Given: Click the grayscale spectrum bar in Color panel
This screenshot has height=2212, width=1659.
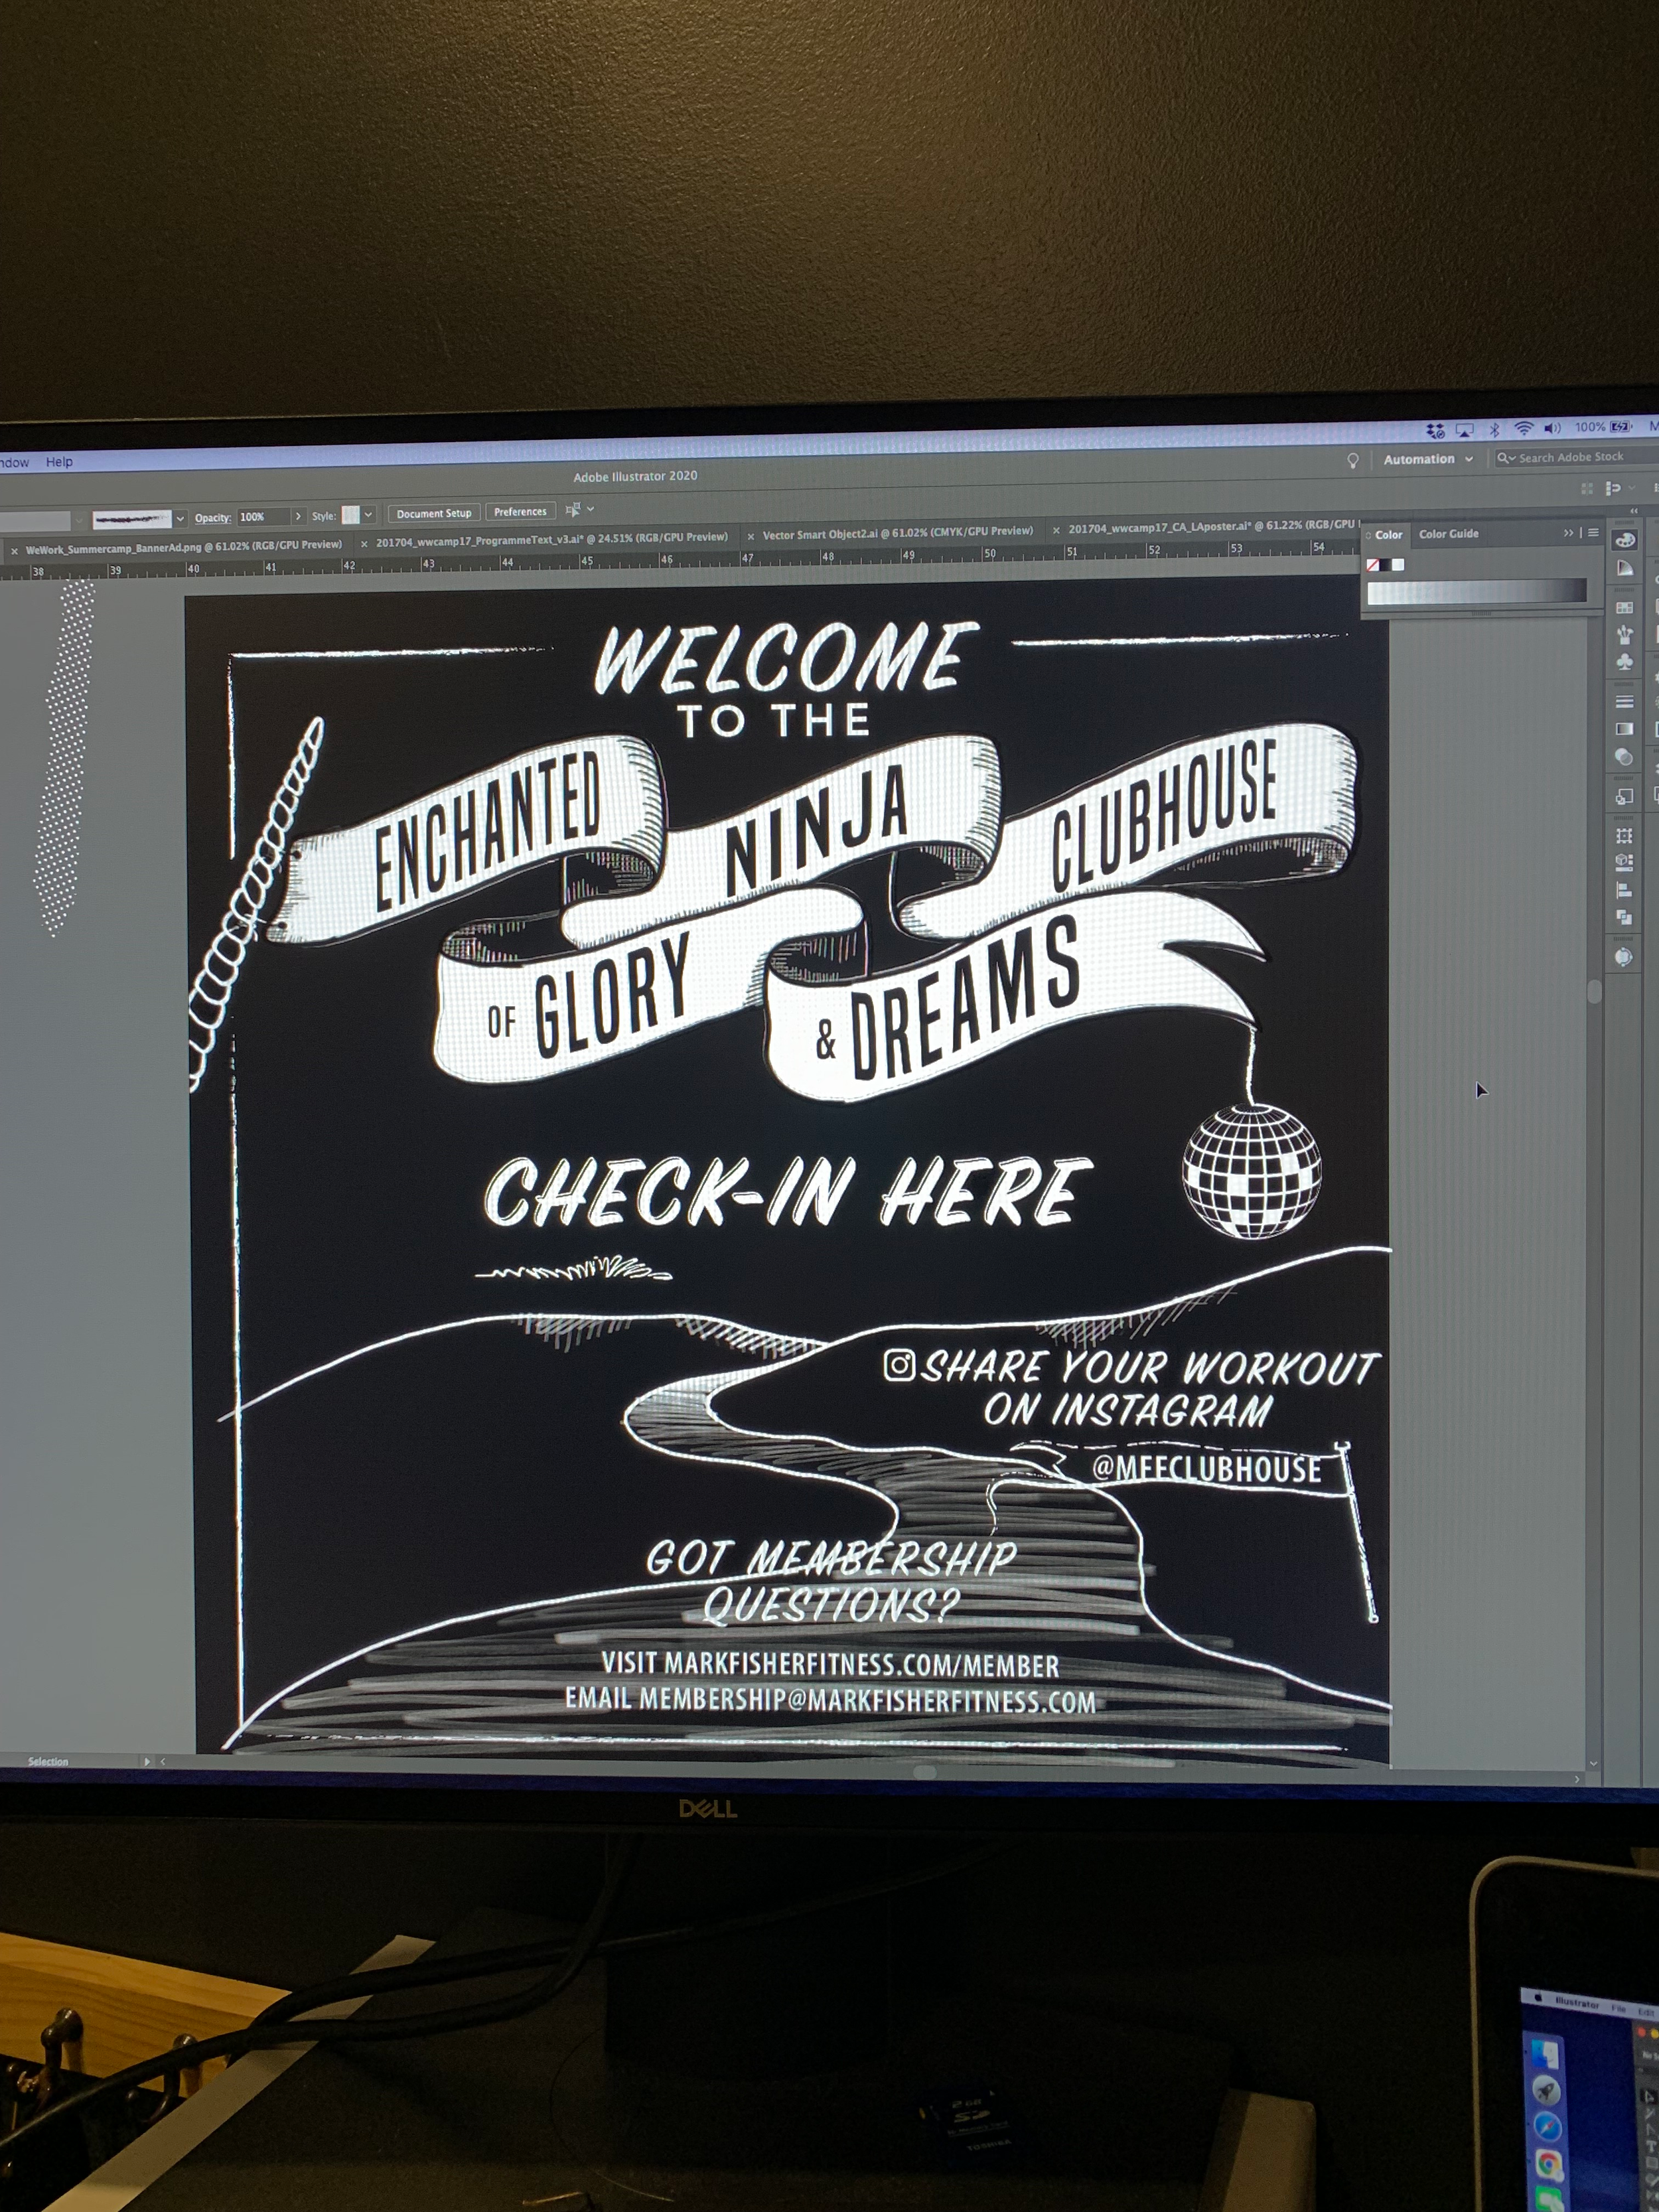Looking at the screenshot, I should pyautogui.click(x=1476, y=591).
